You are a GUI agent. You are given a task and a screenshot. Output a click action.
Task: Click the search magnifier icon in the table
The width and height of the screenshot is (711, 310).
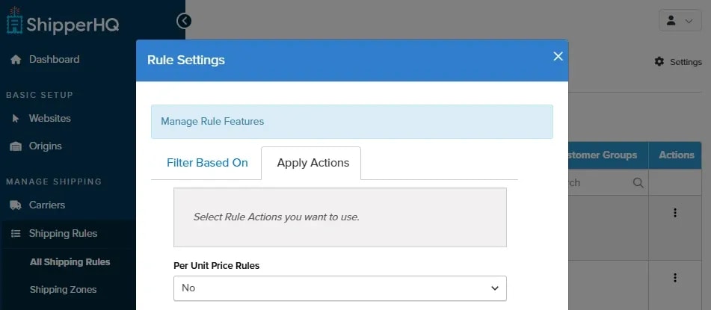638,183
